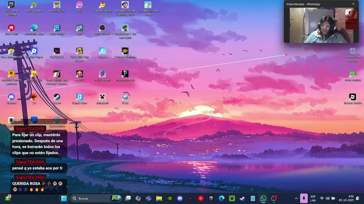
Task: Open Passpartout The Starving Artist shortcut
Action: [x=125, y=8]
